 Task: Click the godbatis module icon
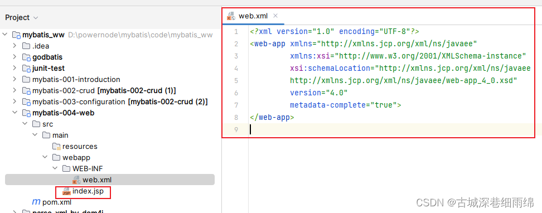click(x=26, y=57)
